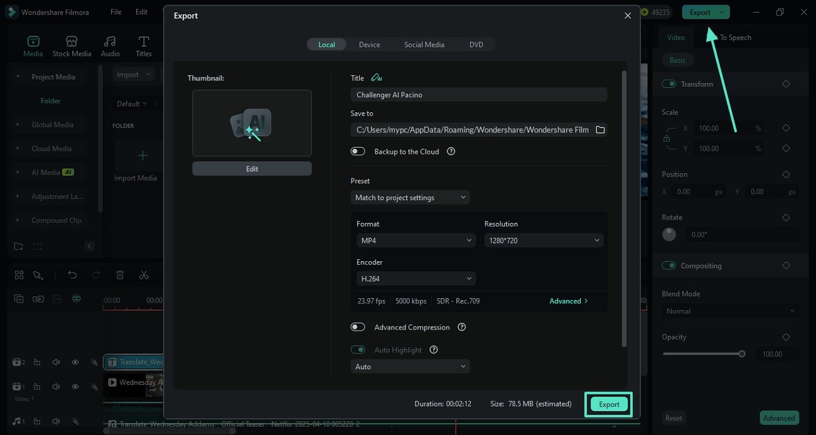
Task: Toggle Transform switch in properties panel
Action: tap(669, 84)
